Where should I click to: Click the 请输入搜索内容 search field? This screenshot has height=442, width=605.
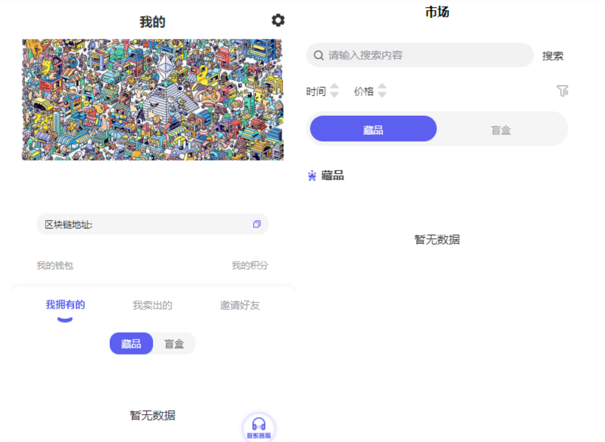coord(420,55)
